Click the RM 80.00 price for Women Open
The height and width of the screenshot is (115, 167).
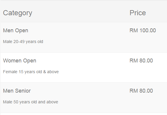pos(141,61)
